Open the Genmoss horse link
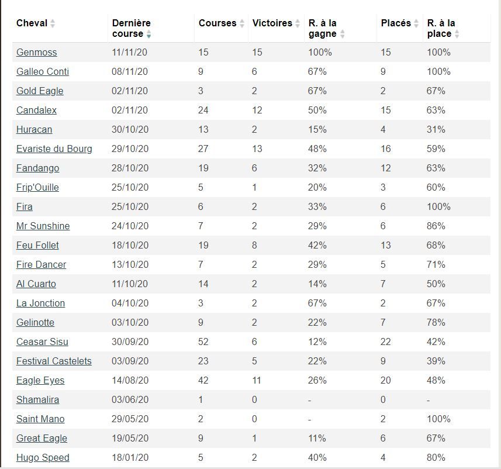501x469 pixels. pyautogui.click(x=36, y=52)
